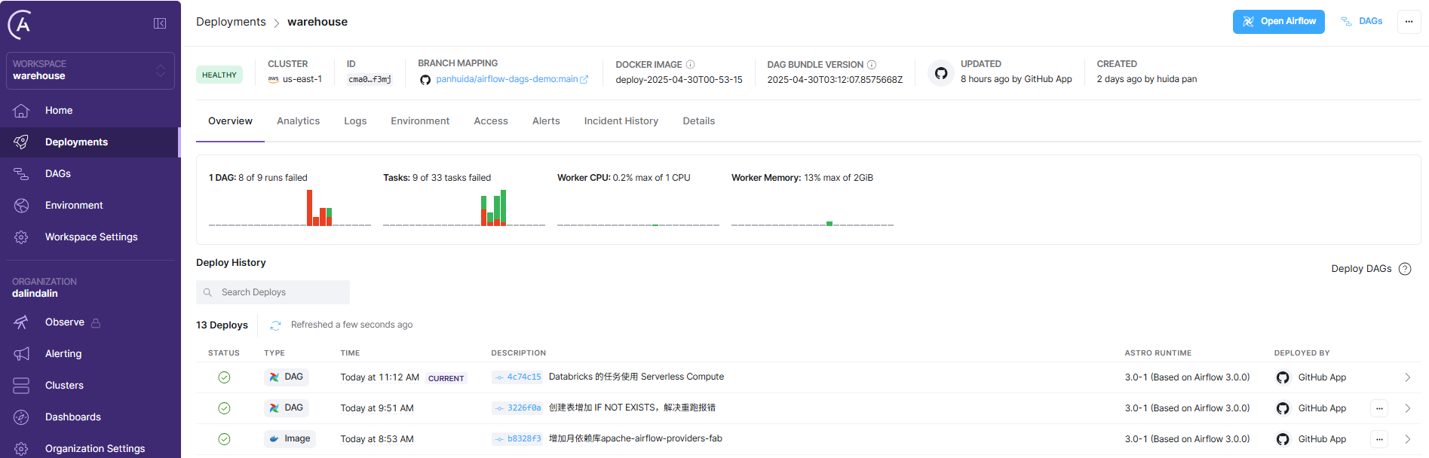Click the Deployments rocket icon
The width and height of the screenshot is (1429, 458).
[x=21, y=142]
